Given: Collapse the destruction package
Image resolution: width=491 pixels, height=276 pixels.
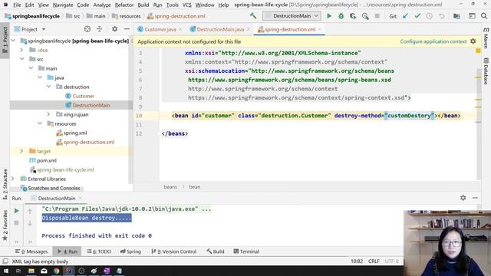Looking at the screenshot, I should 49,87.
